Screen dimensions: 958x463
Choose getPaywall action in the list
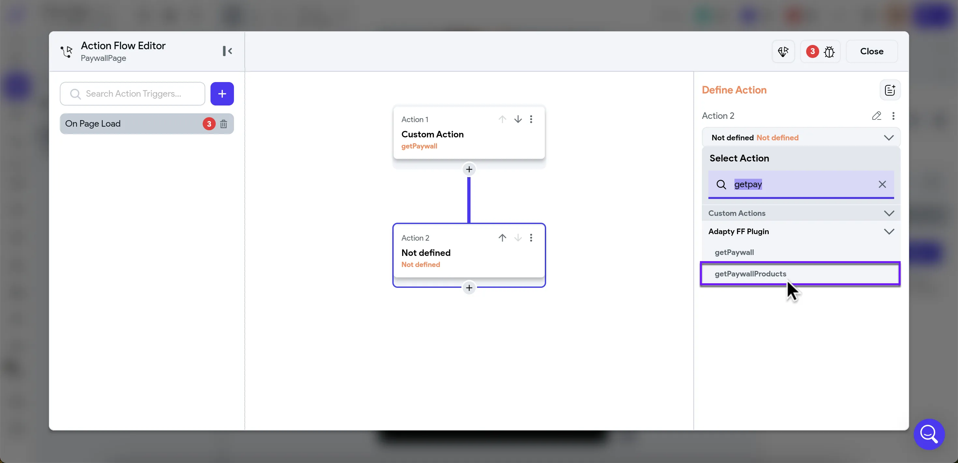pos(734,252)
